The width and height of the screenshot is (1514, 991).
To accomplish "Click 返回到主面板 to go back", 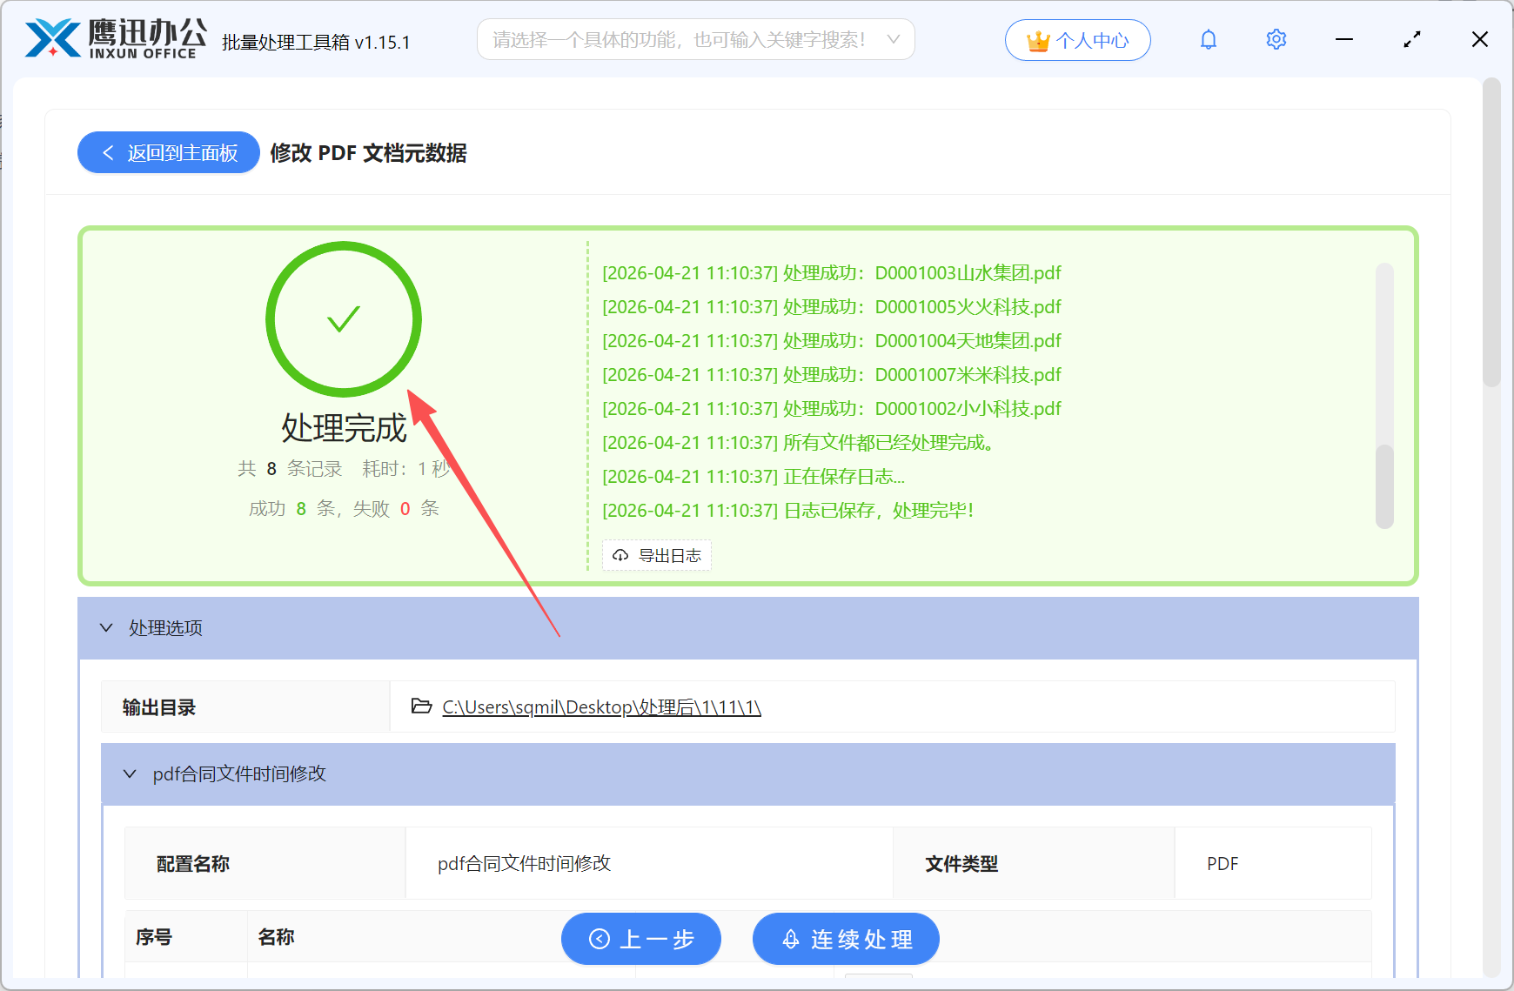I will (168, 152).
